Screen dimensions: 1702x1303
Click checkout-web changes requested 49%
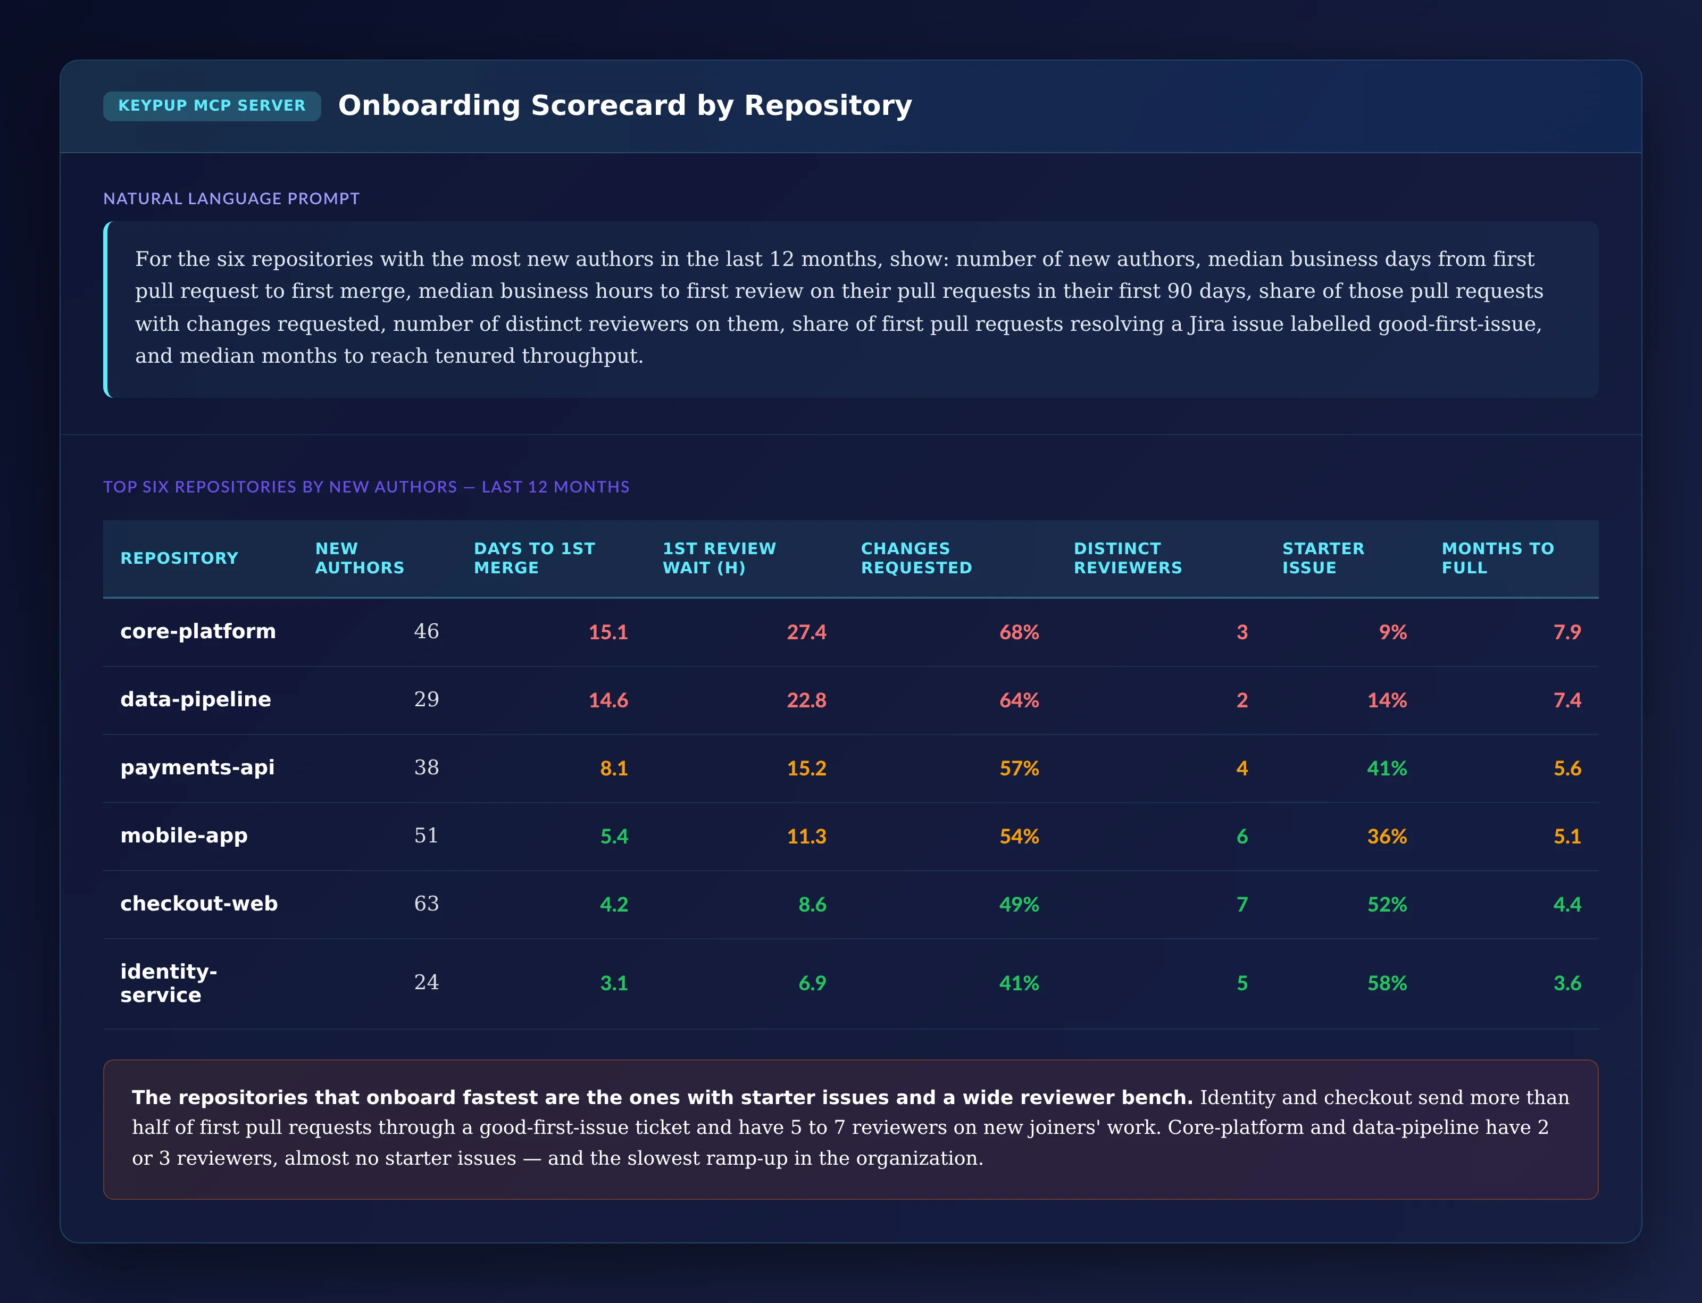1019,904
